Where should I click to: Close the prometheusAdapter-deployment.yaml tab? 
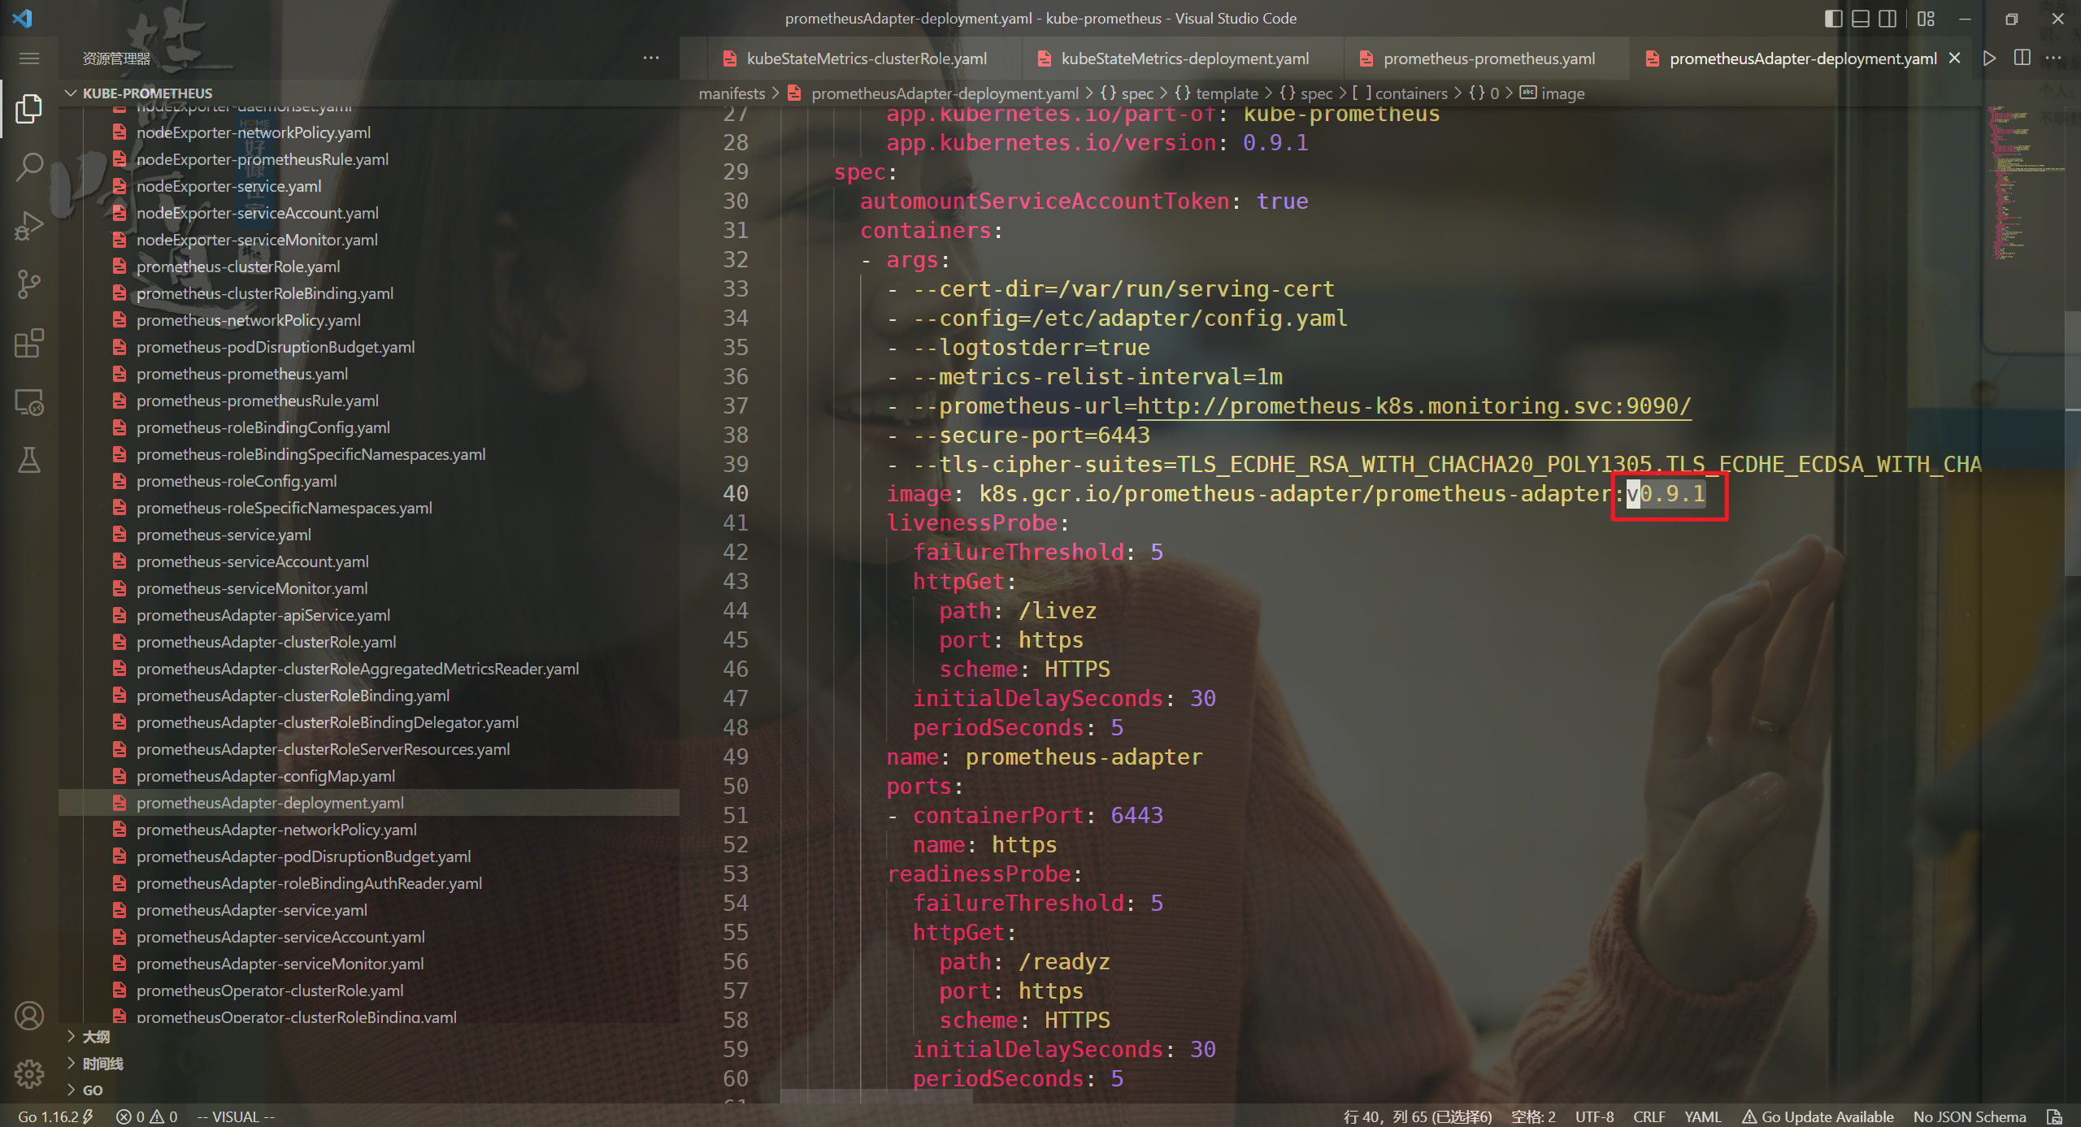pyautogui.click(x=1955, y=59)
